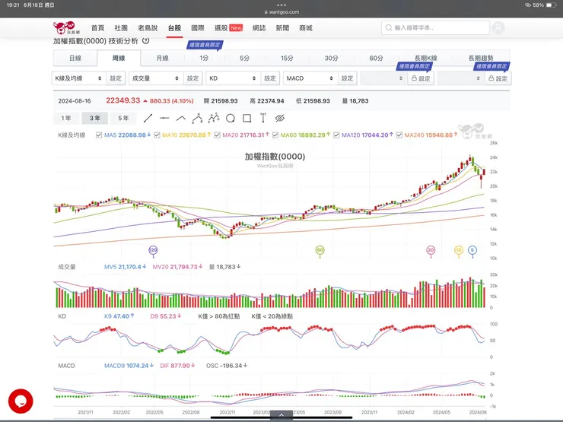Open the first locked empty indicator dropdown

pos(384,78)
